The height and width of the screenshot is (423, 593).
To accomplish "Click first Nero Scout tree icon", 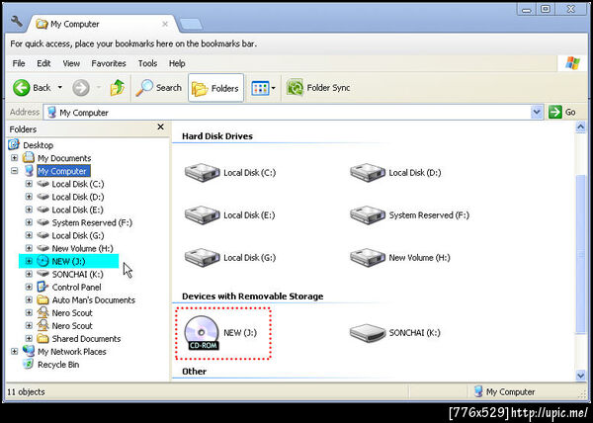I will (42, 312).
